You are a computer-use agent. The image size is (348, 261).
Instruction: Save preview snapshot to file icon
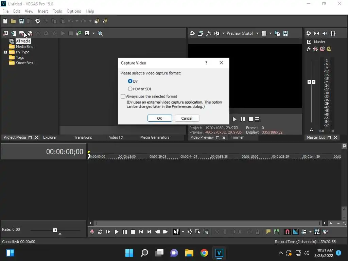(285, 33)
